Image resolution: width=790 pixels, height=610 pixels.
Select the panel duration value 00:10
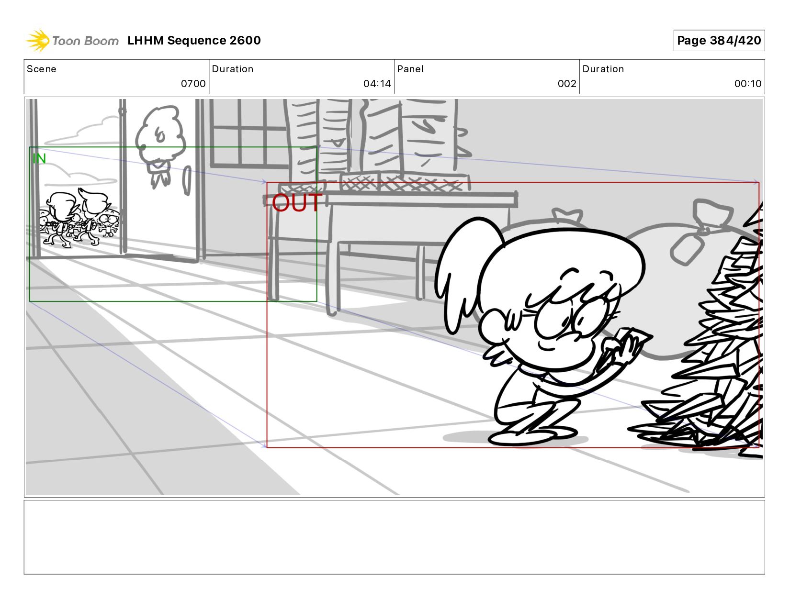(x=748, y=84)
